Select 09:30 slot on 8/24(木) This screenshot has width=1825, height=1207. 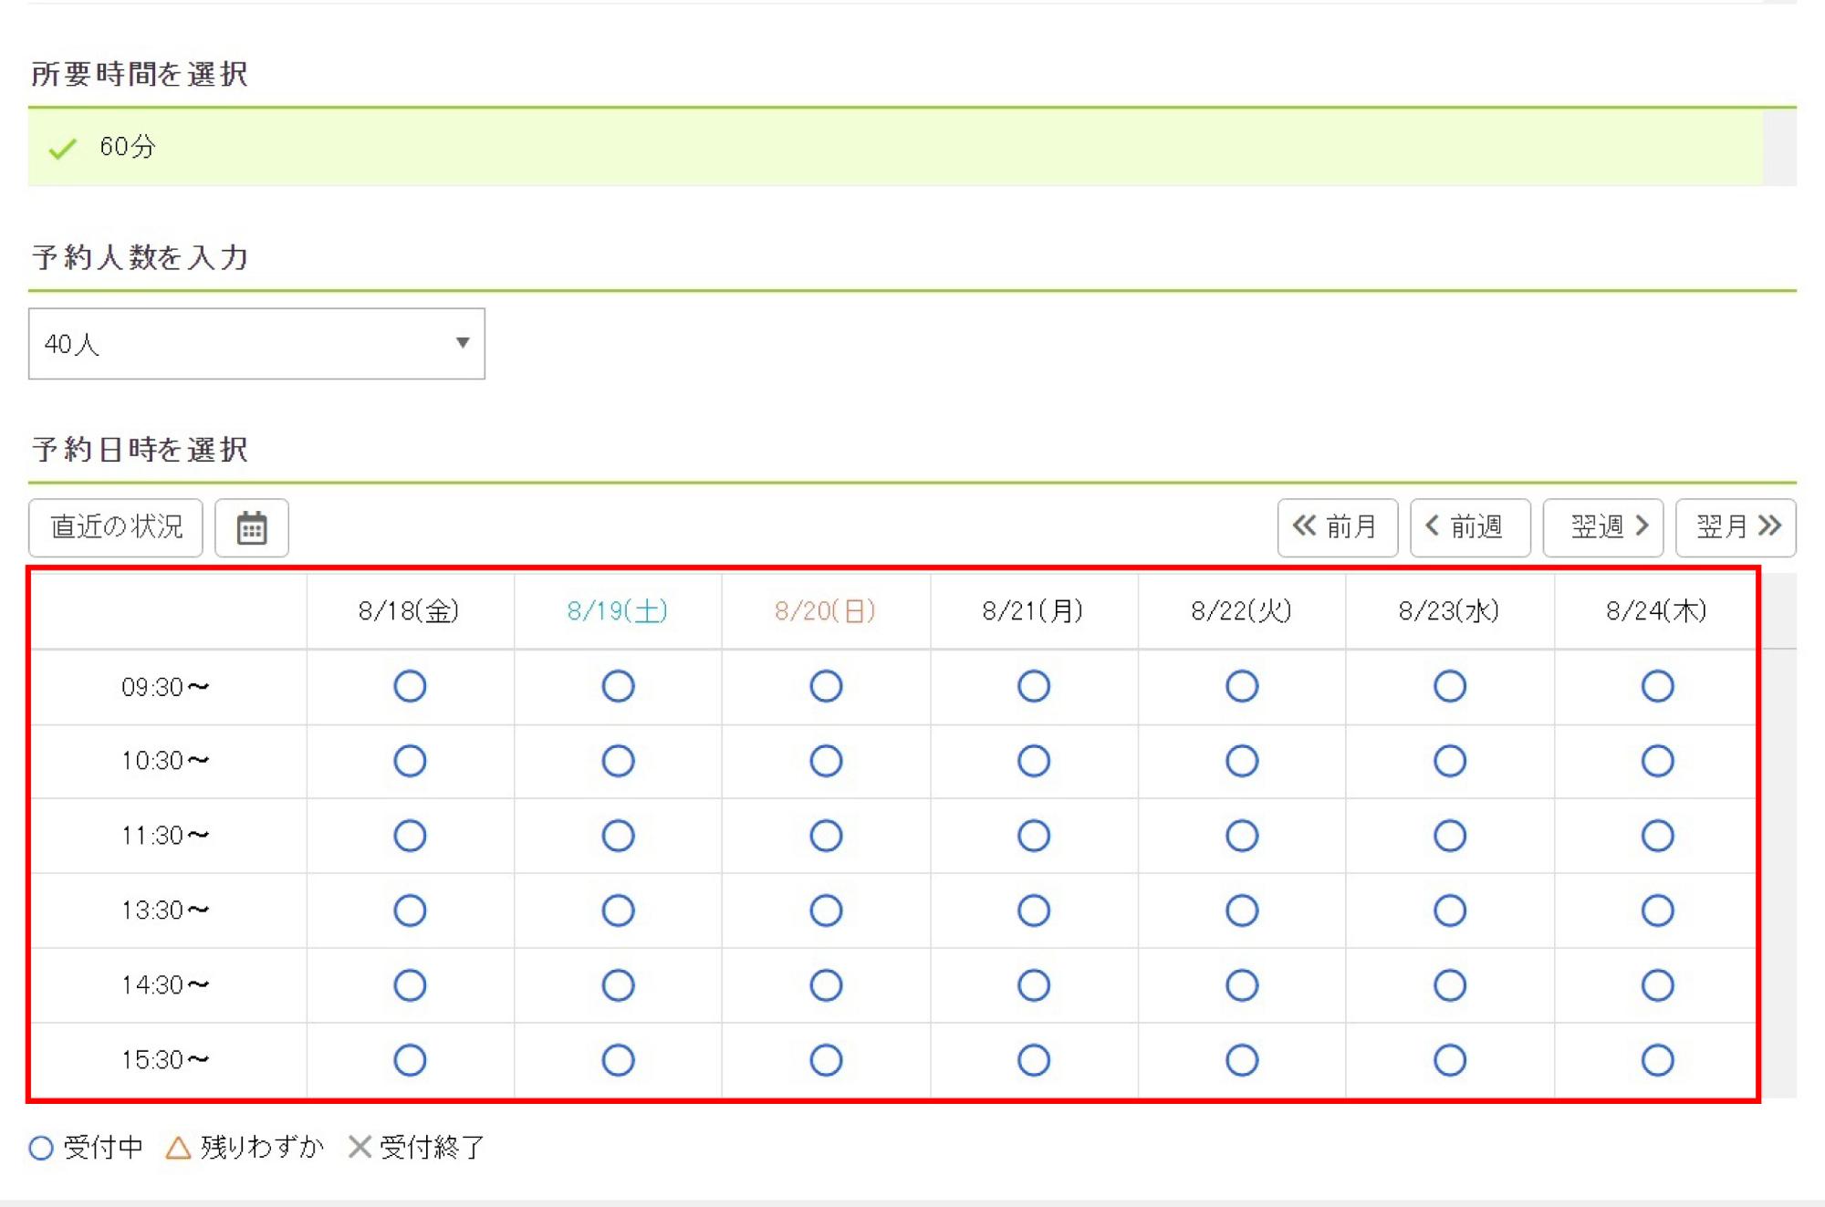click(x=1657, y=686)
